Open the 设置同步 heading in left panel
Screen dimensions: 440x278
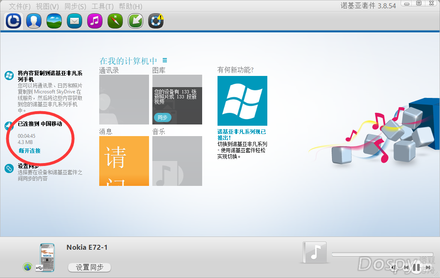coord(28,166)
